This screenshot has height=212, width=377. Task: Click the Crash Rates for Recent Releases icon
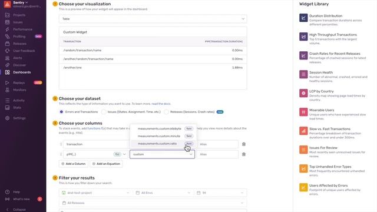(303, 55)
